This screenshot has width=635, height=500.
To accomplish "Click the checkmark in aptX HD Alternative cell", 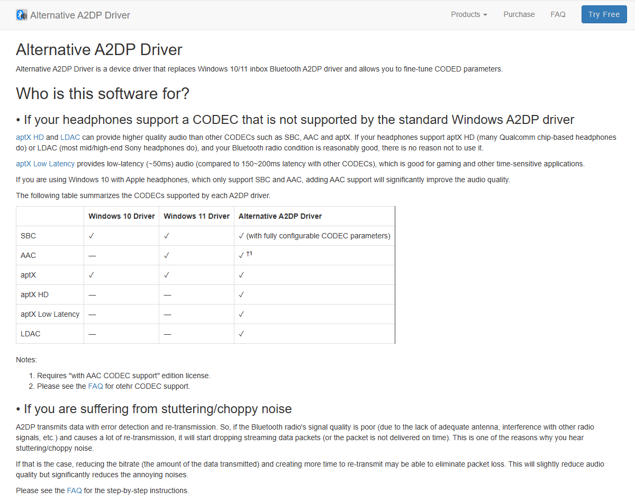I will (x=242, y=294).
